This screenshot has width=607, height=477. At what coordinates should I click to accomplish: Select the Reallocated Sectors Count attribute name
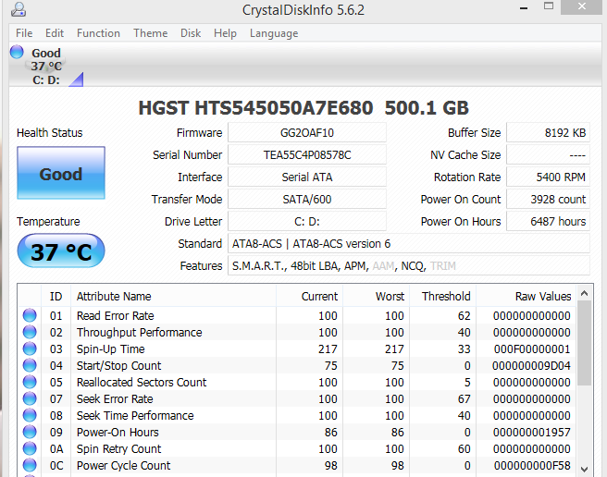[142, 382]
